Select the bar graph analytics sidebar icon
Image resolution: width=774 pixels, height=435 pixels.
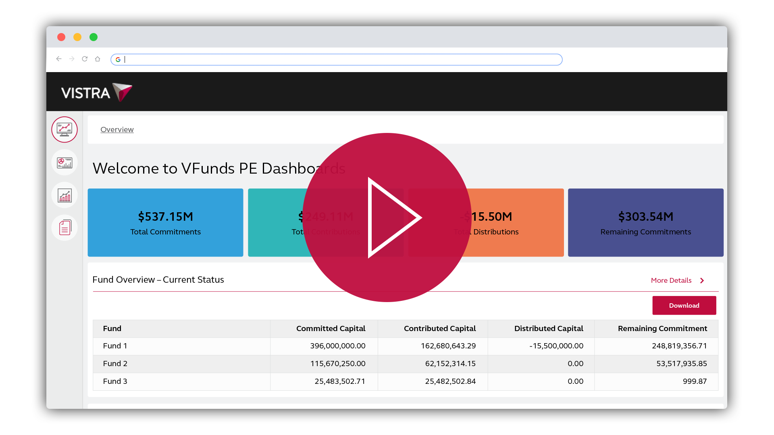tap(64, 195)
